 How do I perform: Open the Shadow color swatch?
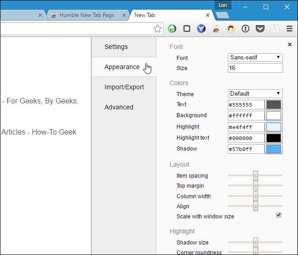click(274, 149)
